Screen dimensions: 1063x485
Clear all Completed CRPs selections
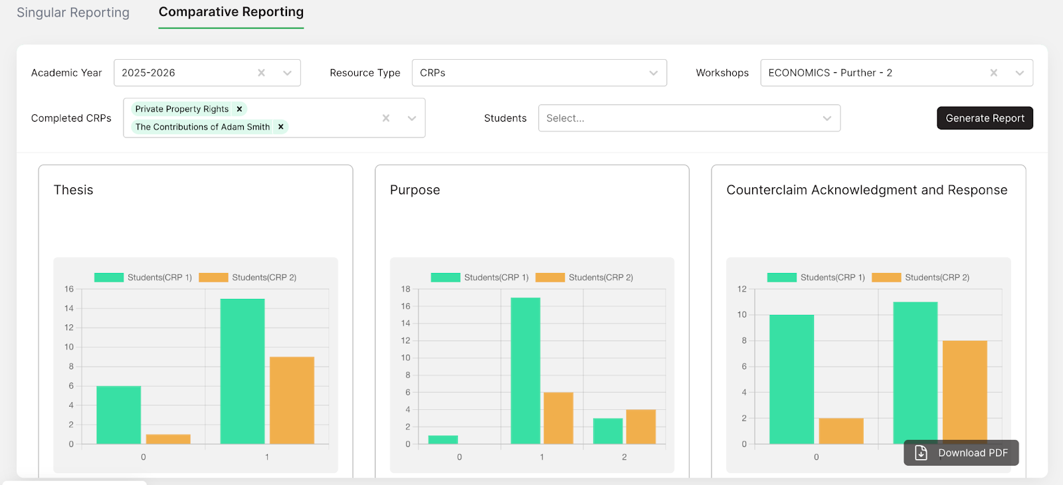pyautogui.click(x=385, y=118)
